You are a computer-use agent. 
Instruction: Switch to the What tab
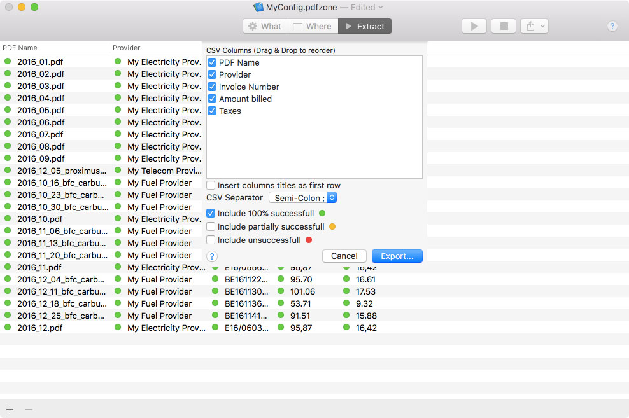265,26
